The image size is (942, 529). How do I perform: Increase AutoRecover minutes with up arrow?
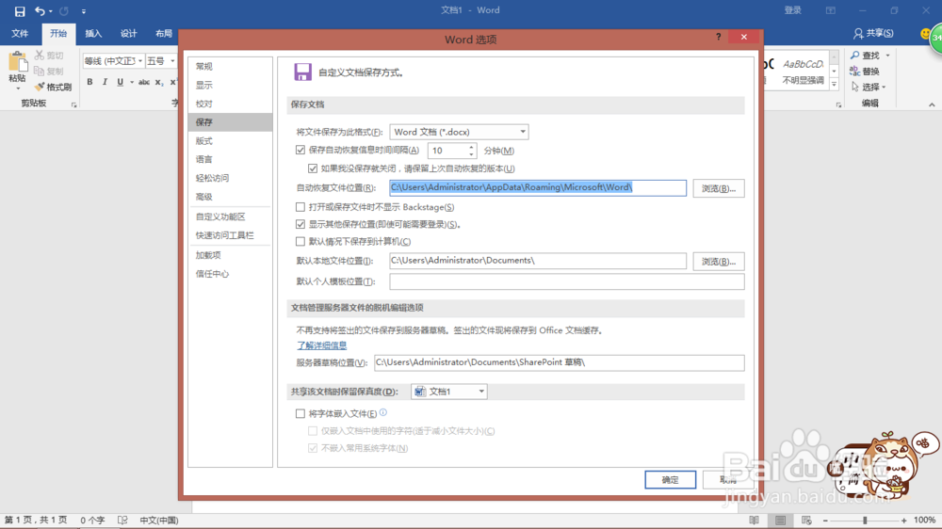[x=472, y=147]
